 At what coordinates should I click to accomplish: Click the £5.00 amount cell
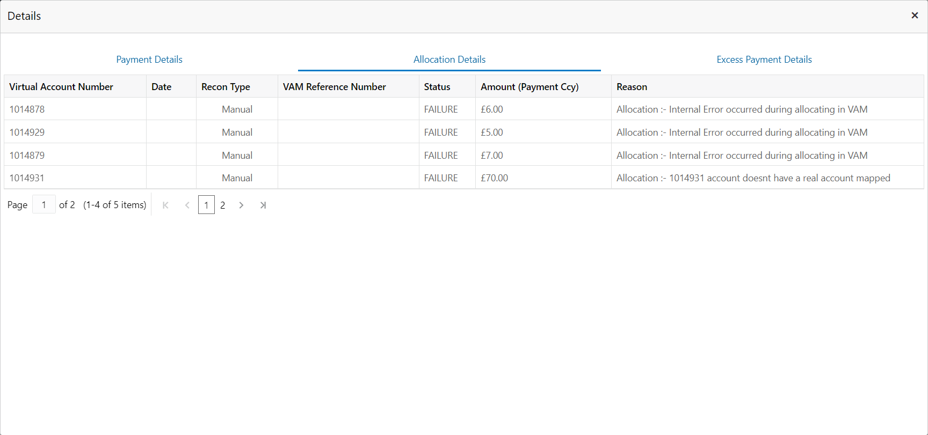tap(543, 132)
